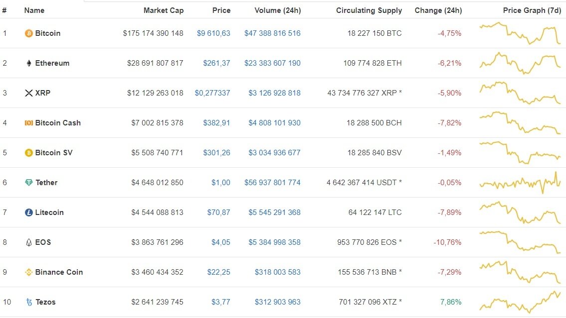Open Bitcoin 7d price graph

click(x=520, y=33)
